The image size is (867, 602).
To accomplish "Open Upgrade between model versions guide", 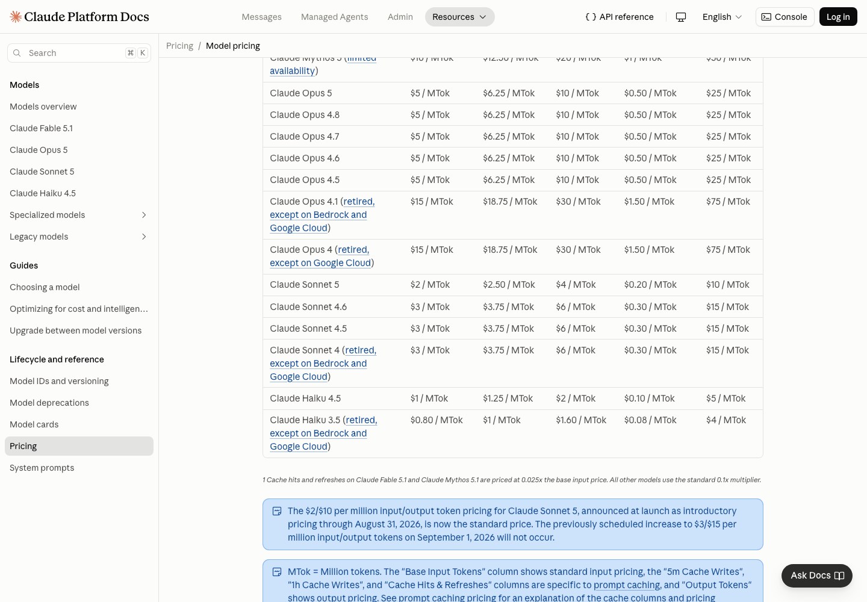I will 79,330.
